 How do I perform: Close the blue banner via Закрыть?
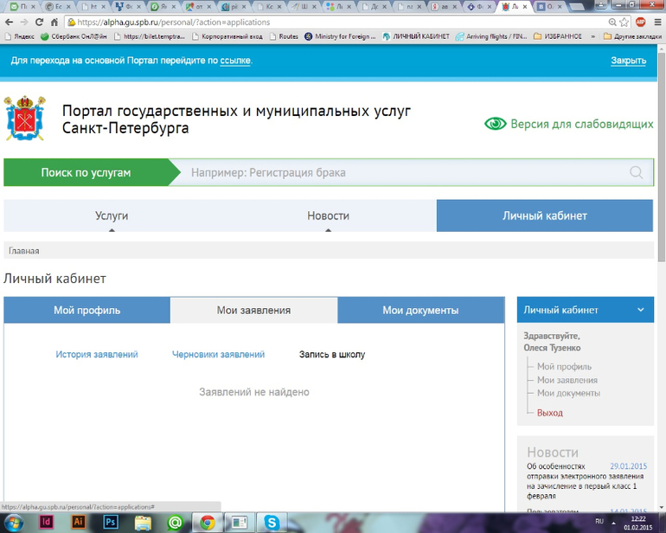[x=628, y=61]
